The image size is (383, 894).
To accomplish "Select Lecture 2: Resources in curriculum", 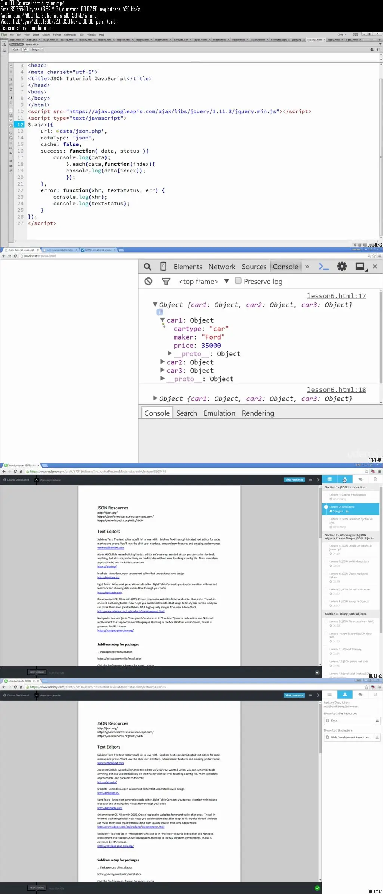I will [x=351, y=509].
